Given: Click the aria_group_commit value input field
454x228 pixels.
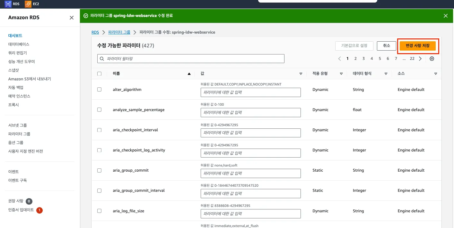Looking at the screenshot, I should pos(251,173).
